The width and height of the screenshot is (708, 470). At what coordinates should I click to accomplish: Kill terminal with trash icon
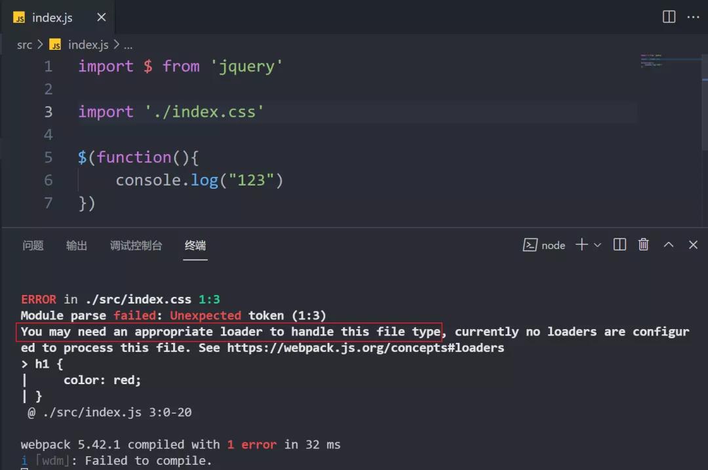[x=644, y=245]
